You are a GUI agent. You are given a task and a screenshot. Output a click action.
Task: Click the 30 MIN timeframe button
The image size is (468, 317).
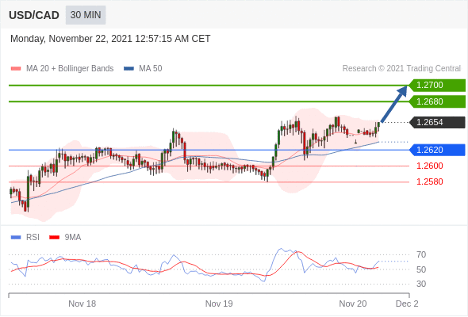[x=86, y=15]
